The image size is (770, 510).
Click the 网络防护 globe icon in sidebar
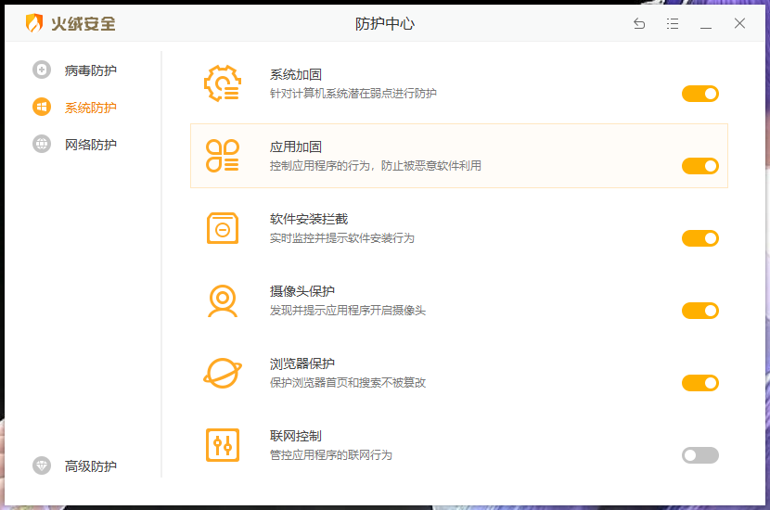(42, 144)
